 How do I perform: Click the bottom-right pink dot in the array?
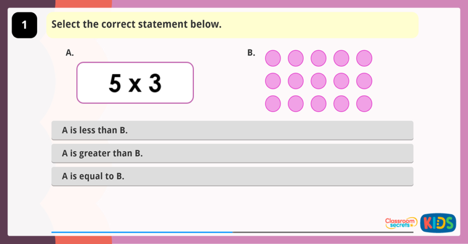click(x=364, y=104)
